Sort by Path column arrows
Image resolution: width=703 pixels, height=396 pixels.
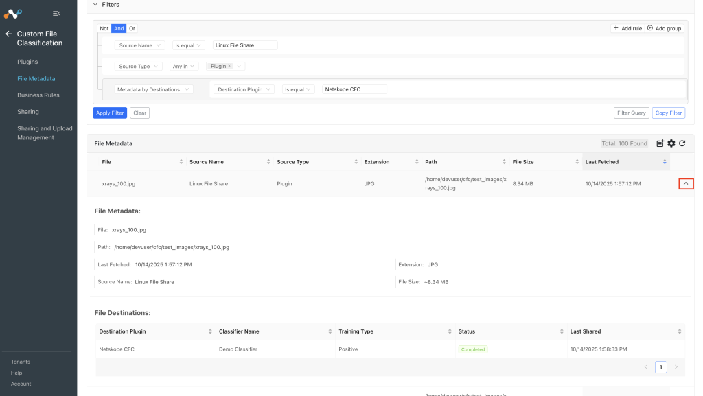pos(505,162)
